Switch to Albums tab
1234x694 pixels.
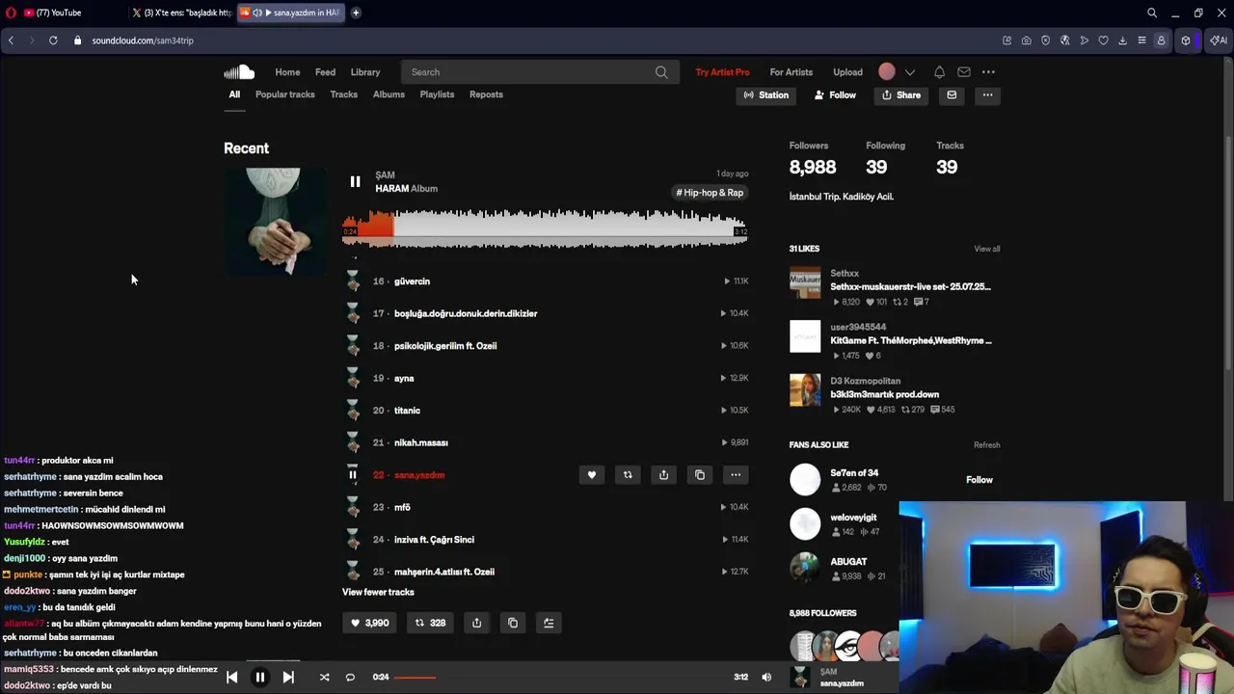click(x=389, y=94)
